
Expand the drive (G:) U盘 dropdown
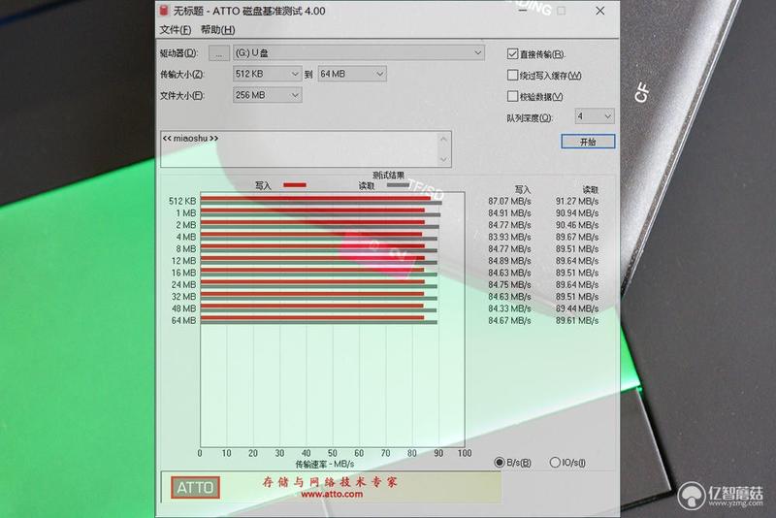coord(359,52)
